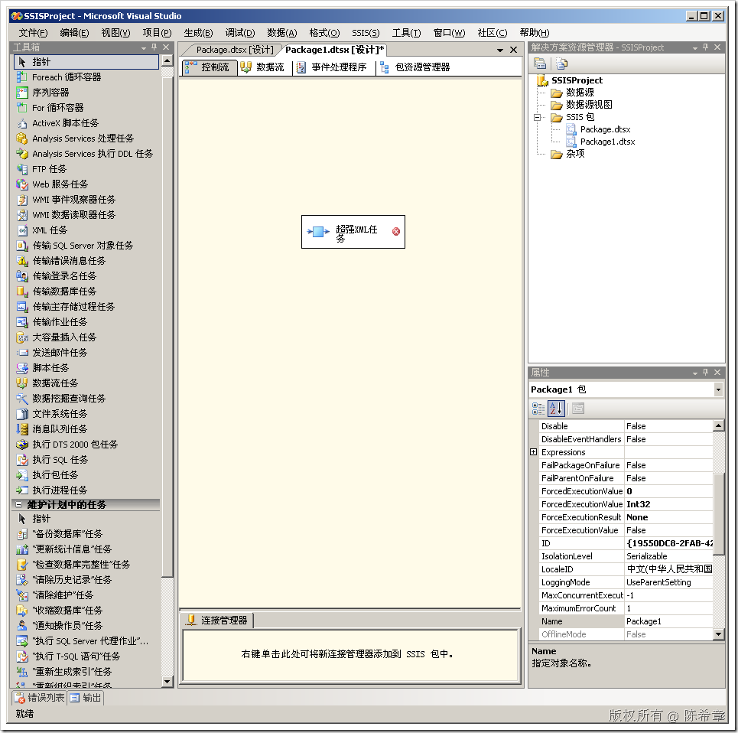Select the 数据源视图 folder
The width and height of the screenshot is (738, 733).
click(x=589, y=105)
